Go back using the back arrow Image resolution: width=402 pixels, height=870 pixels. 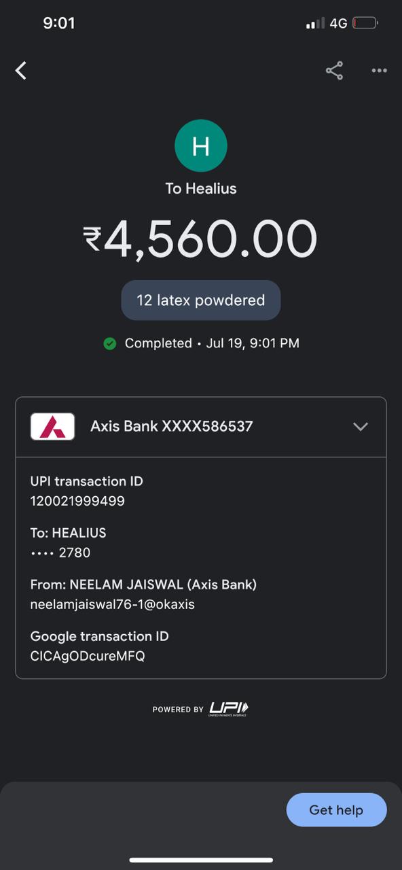click(21, 70)
